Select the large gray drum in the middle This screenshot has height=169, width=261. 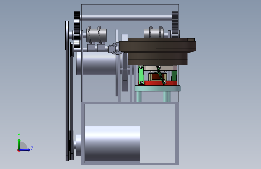96,63
